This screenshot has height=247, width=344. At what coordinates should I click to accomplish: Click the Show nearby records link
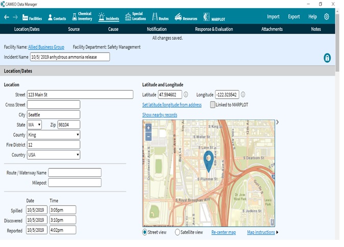coord(160,115)
